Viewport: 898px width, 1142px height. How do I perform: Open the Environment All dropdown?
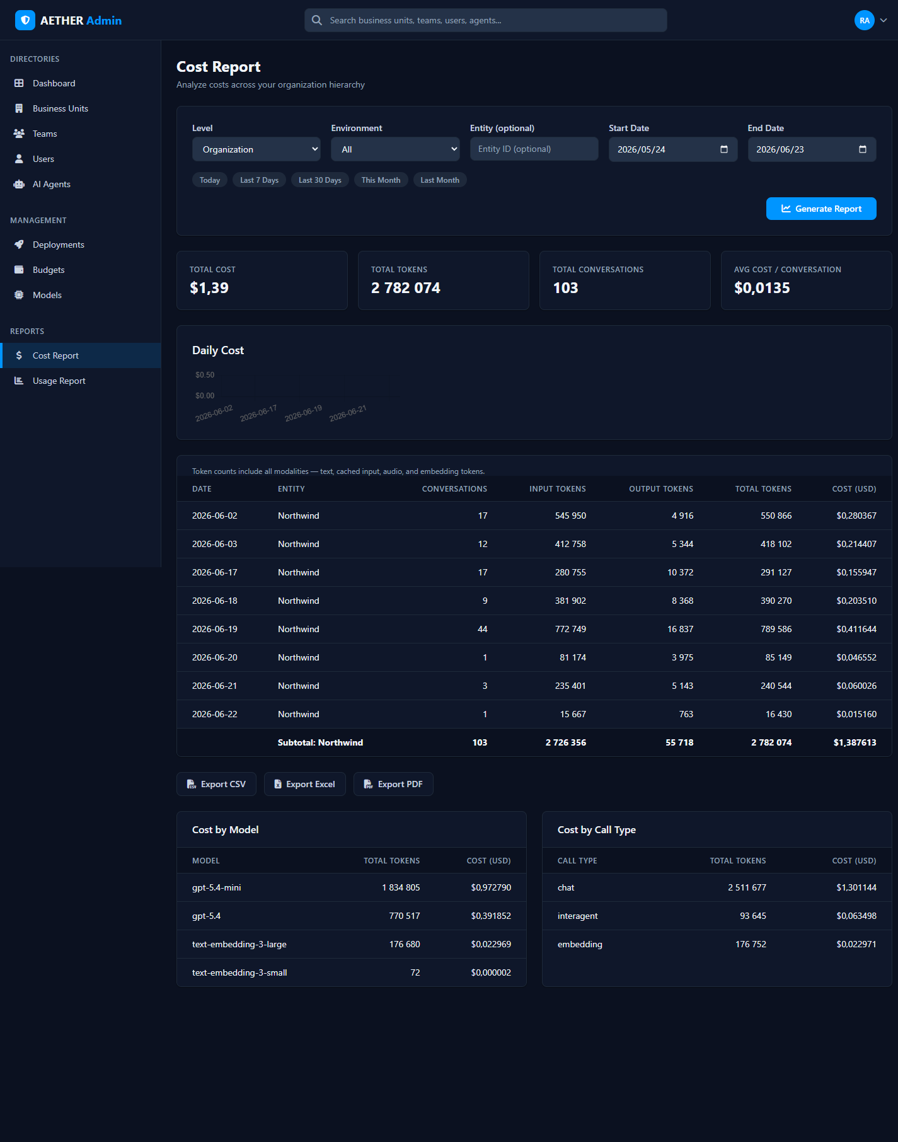[x=395, y=149]
